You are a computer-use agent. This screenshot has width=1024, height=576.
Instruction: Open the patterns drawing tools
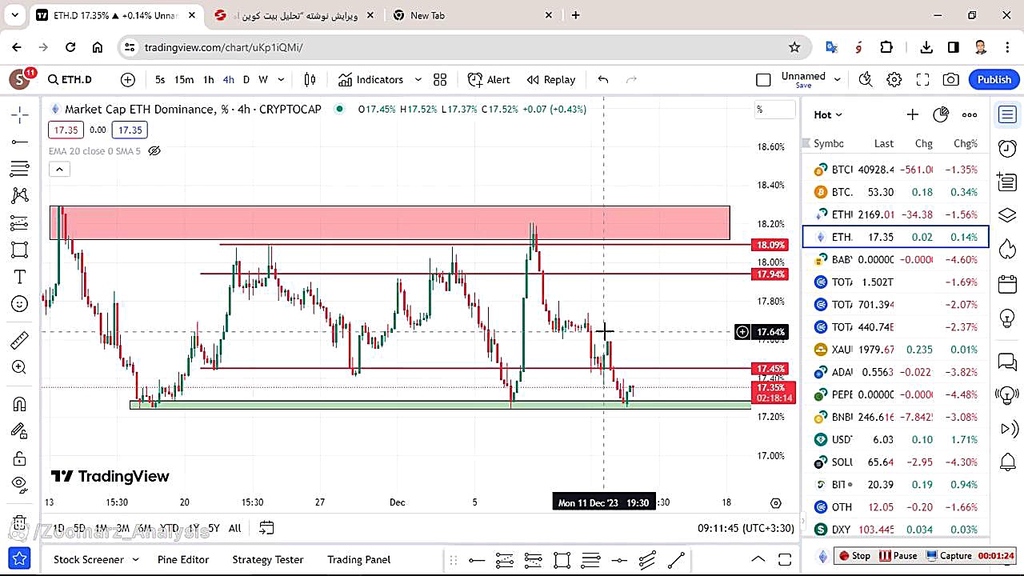click(20, 195)
